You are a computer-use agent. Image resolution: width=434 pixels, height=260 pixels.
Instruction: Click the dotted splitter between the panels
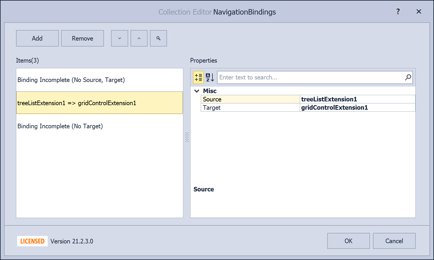click(x=187, y=137)
